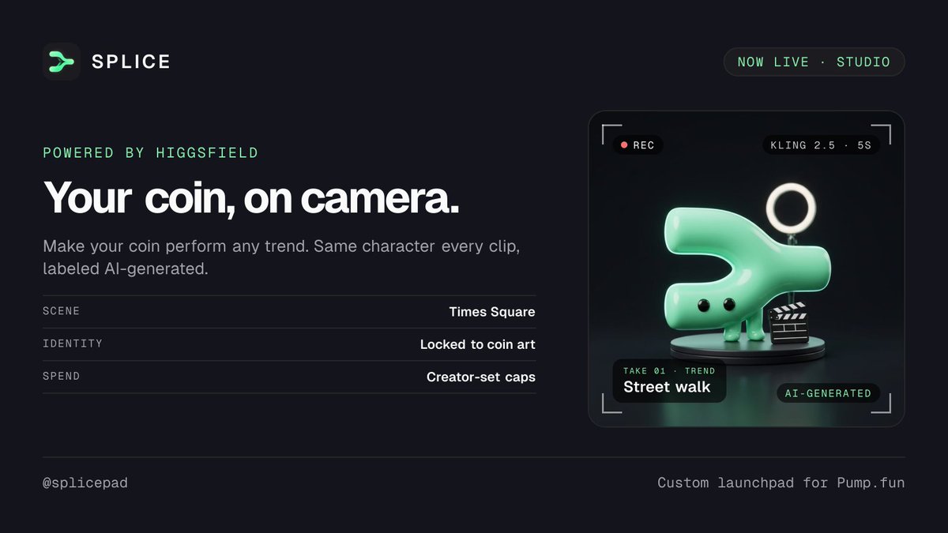Click the "Custom launchpad for Pump.fun" text
The image size is (948, 533).
pos(781,482)
